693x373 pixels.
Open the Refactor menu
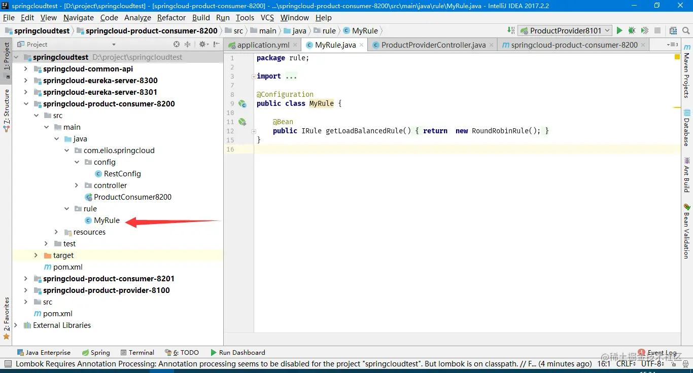pyautogui.click(x=171, y=17)
